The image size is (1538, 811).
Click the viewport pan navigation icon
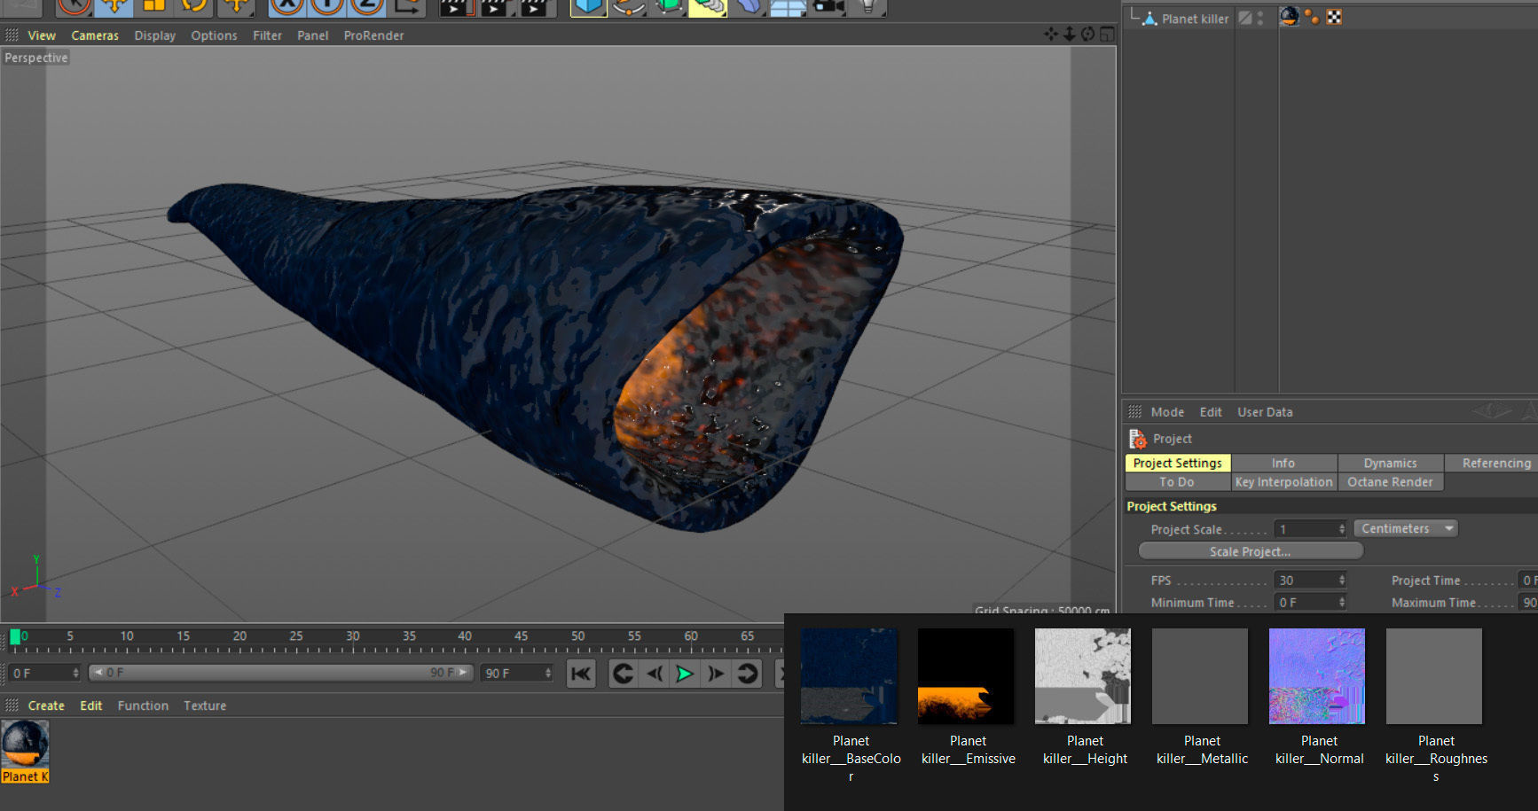1051,34
